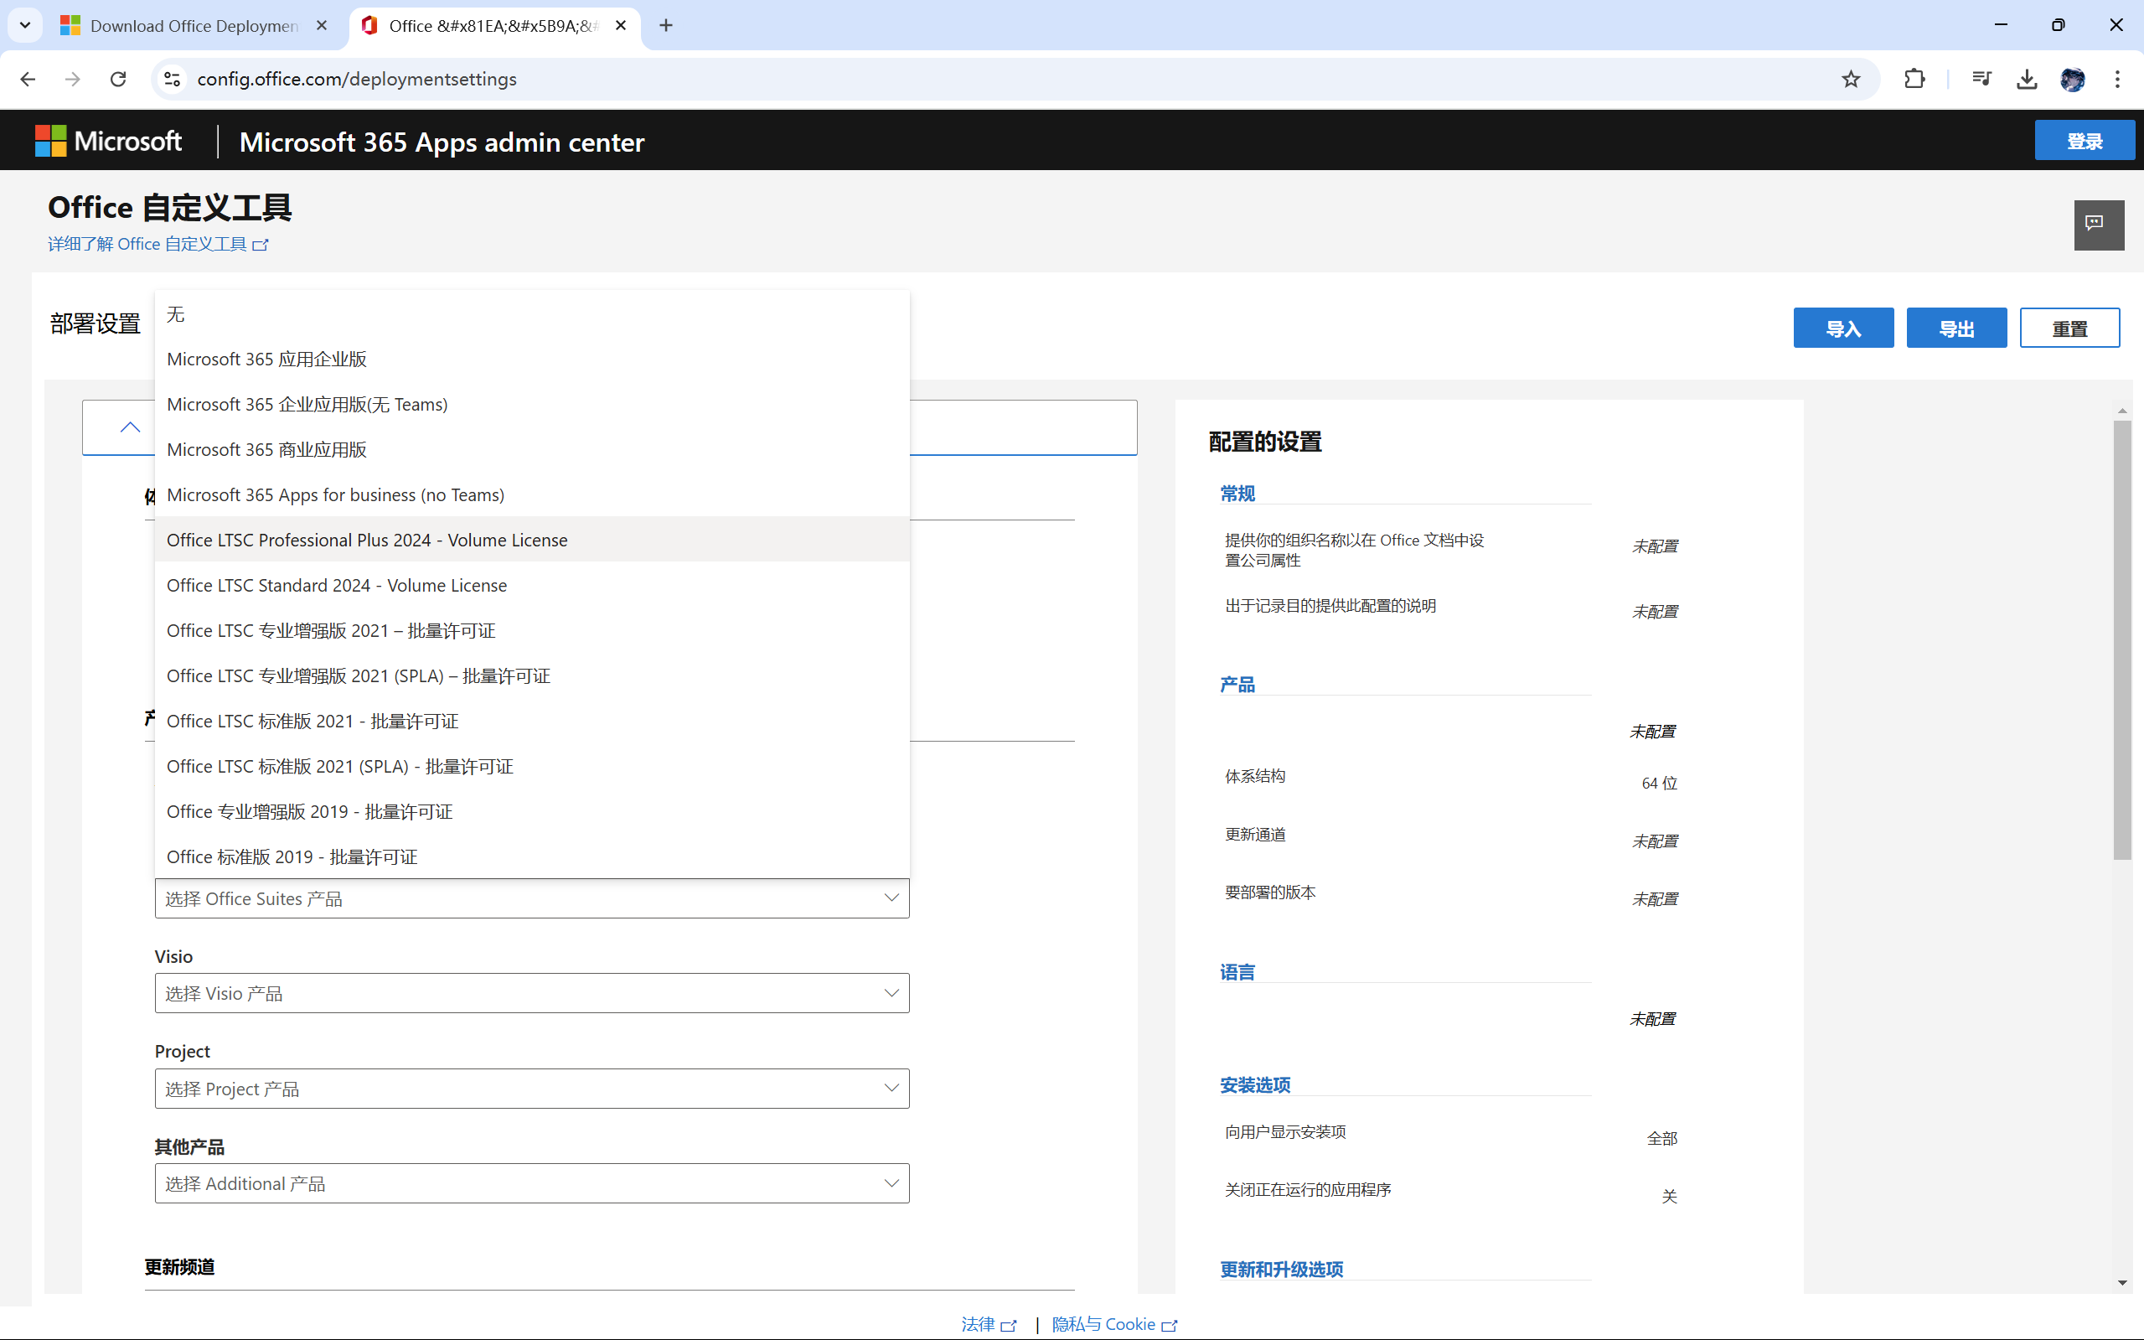Jump to 语言 in configured settings
The image size is (2144, 1340).
[x=1237, y=972]
